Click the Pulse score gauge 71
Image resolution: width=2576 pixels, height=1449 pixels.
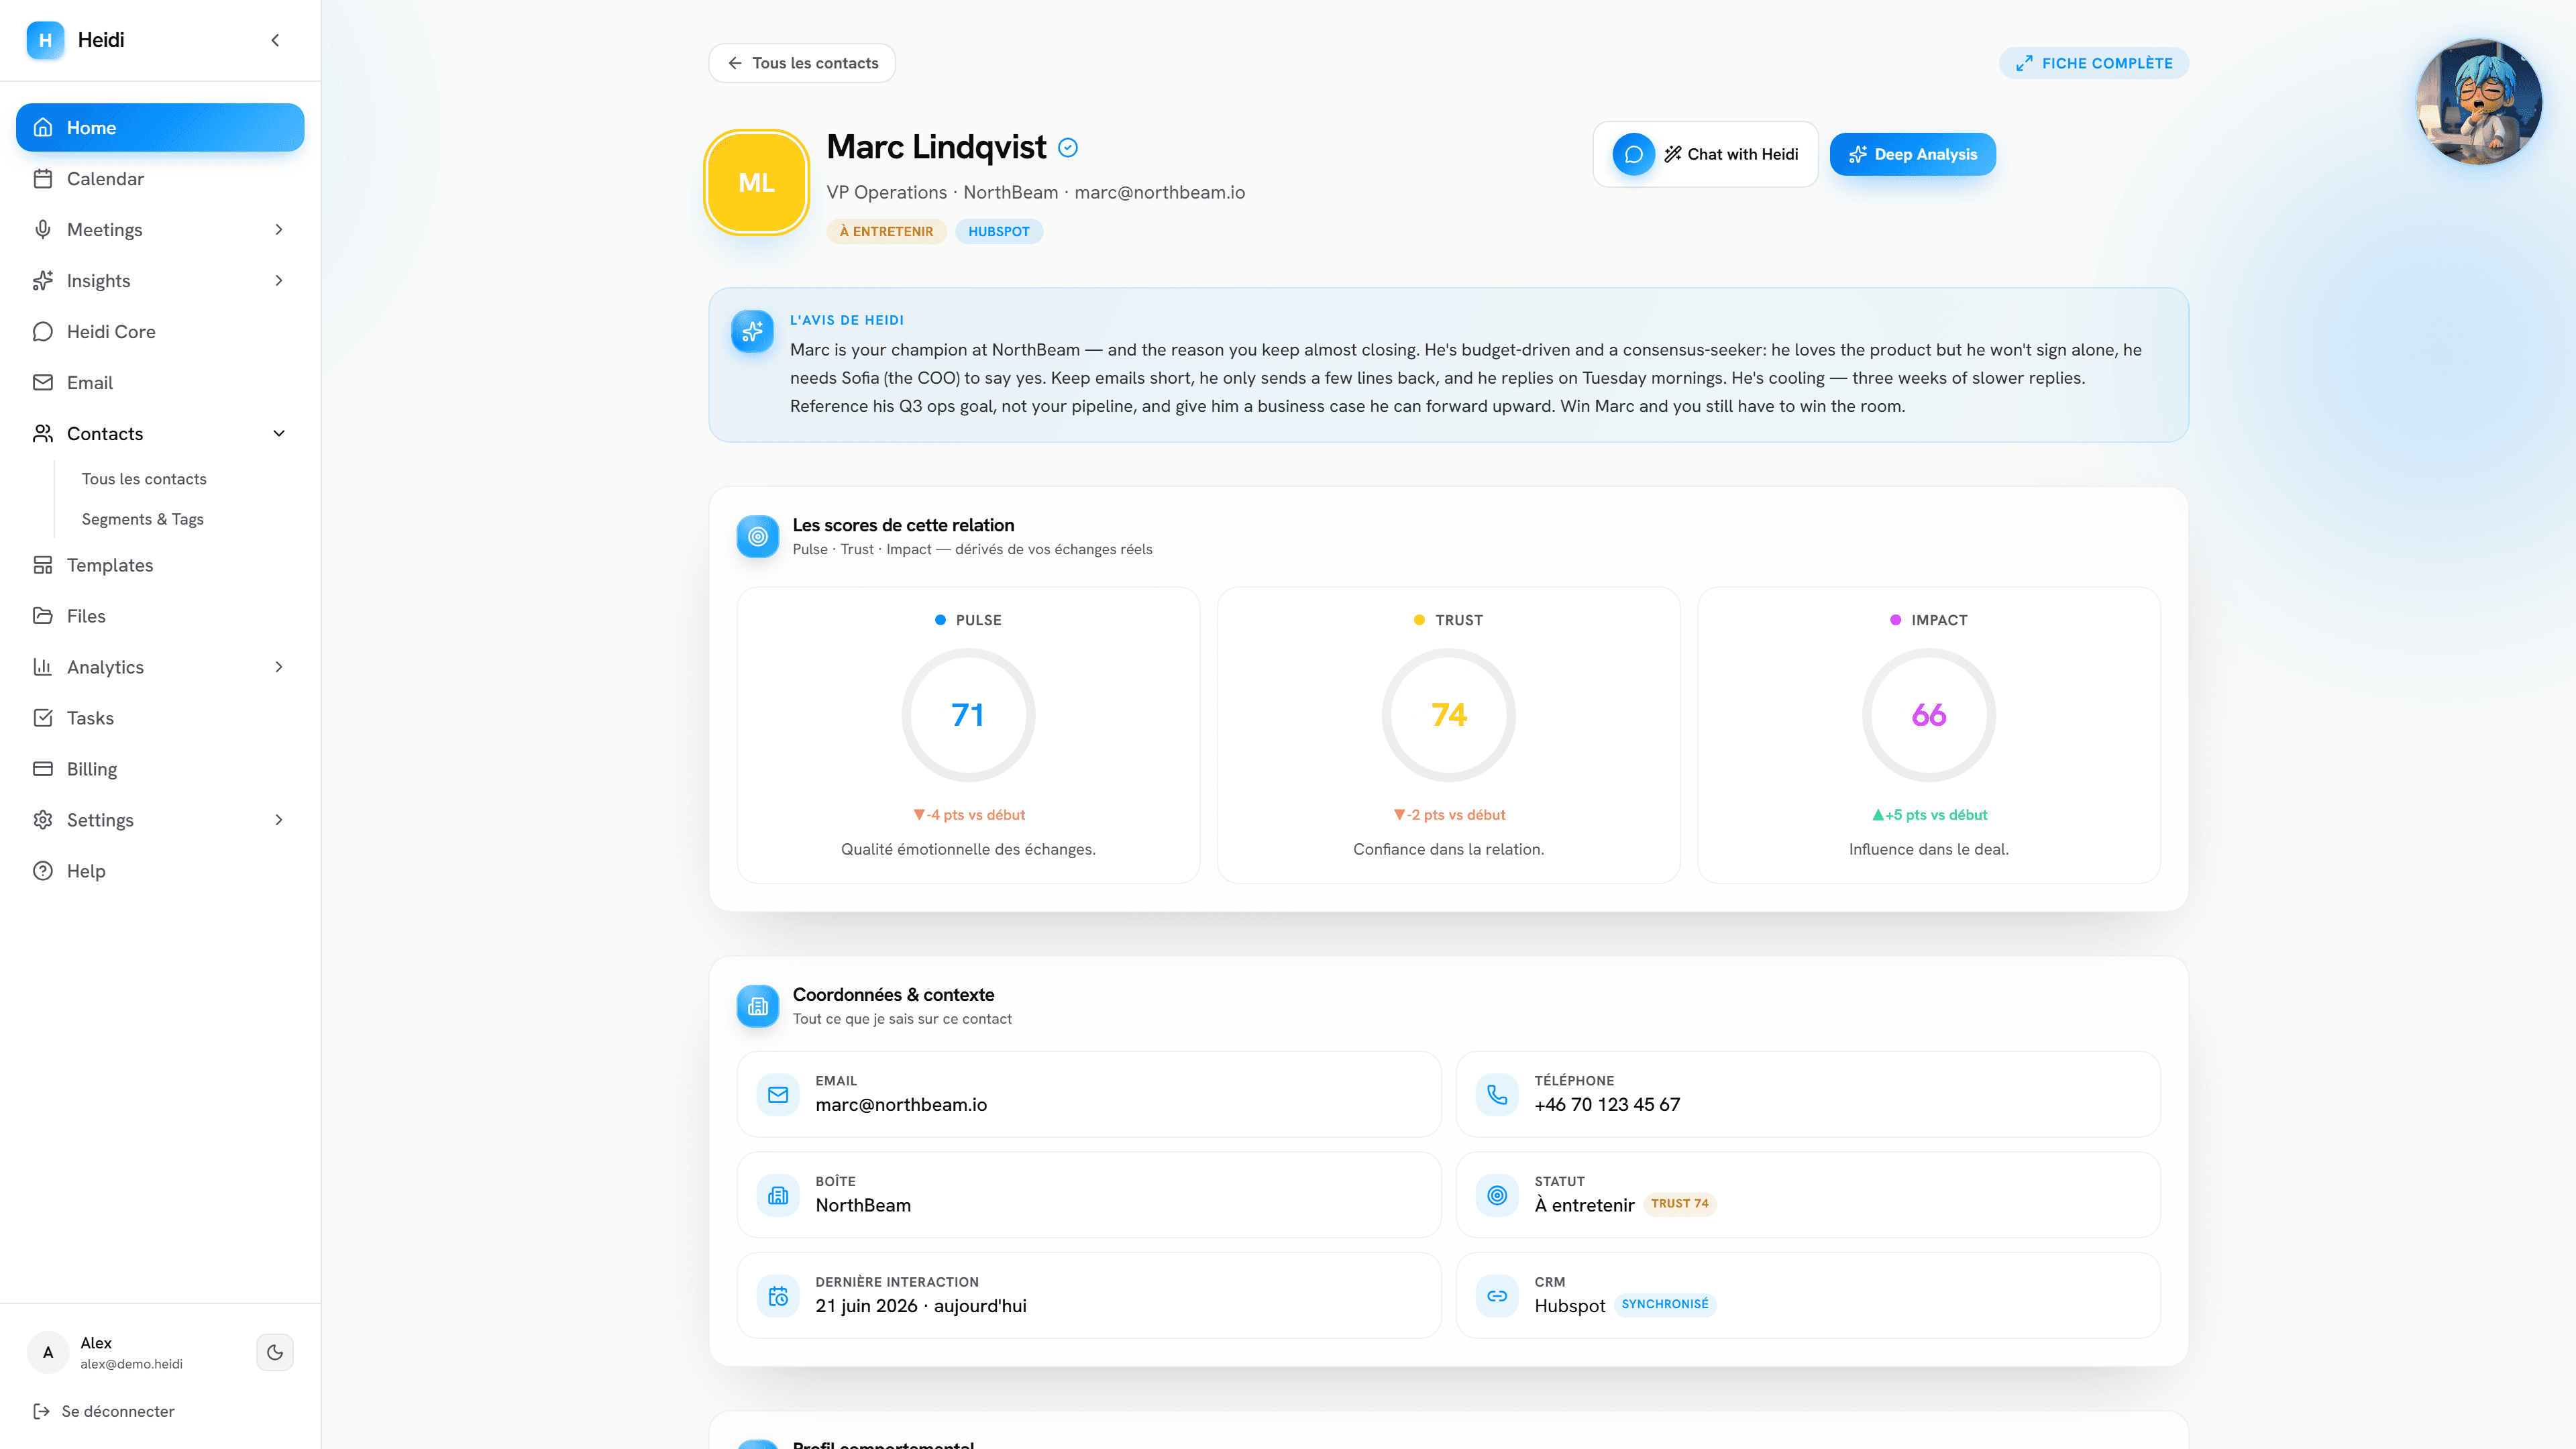tap(968, 715)
